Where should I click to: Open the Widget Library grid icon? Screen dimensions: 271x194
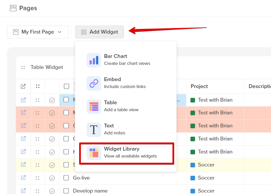click(x=94, y=152)
